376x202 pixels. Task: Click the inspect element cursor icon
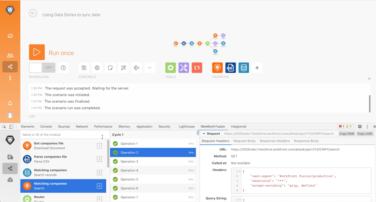[x=4, y=126]
